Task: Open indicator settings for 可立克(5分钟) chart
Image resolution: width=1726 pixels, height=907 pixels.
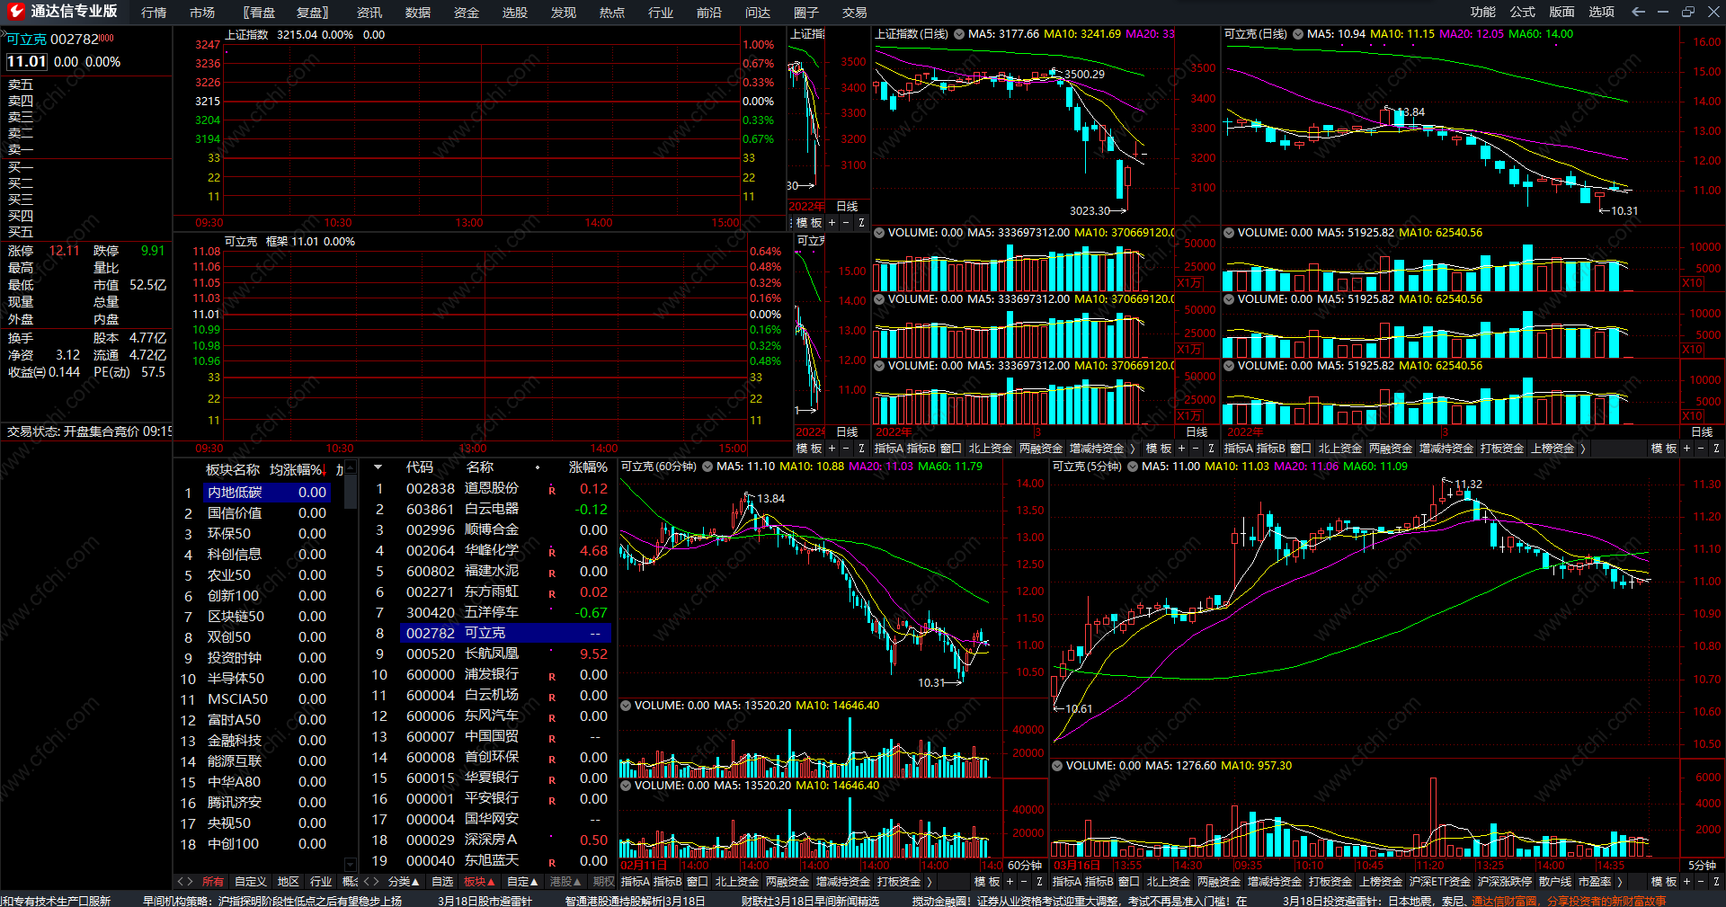Action: pyautogui.click(x=1133, y=467)
